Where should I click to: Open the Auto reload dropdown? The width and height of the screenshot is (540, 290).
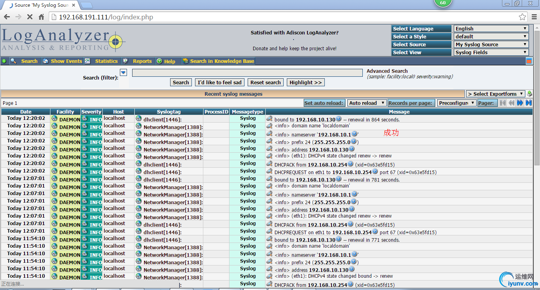[x=367, y=103]
